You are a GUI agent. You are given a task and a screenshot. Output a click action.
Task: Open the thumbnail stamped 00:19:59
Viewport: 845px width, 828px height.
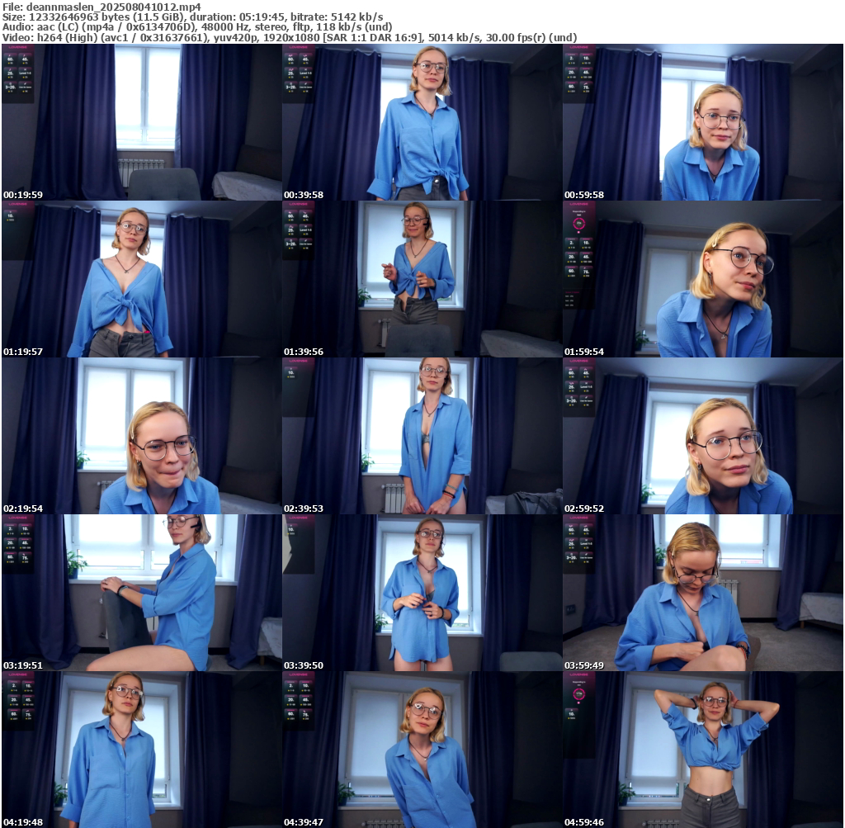click(x=142, y=122)
